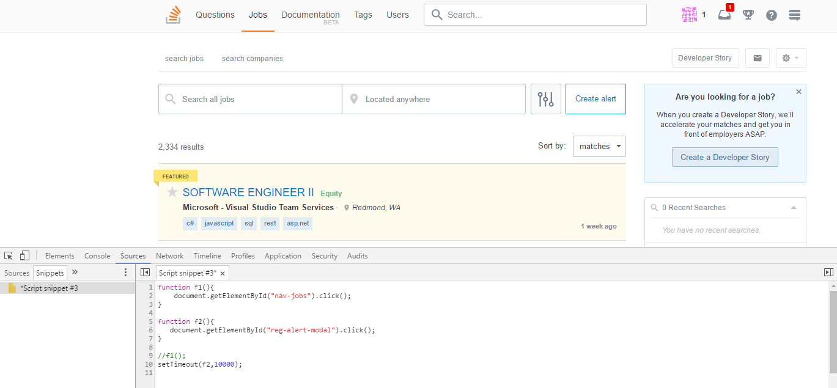Open the jobs settings gear dropdown
Image resolution: width=837 pixels, height=388 pixels.
[791, 58]
